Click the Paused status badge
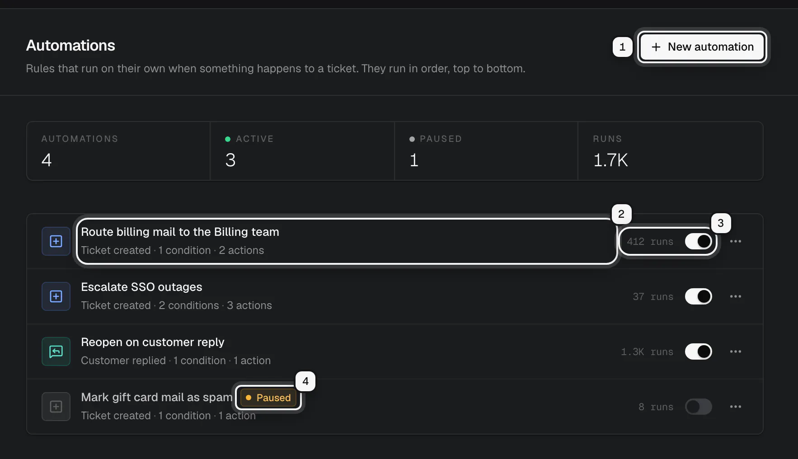Screen dimensions: 798x459 pyautogui.click(x=268, y=398)
